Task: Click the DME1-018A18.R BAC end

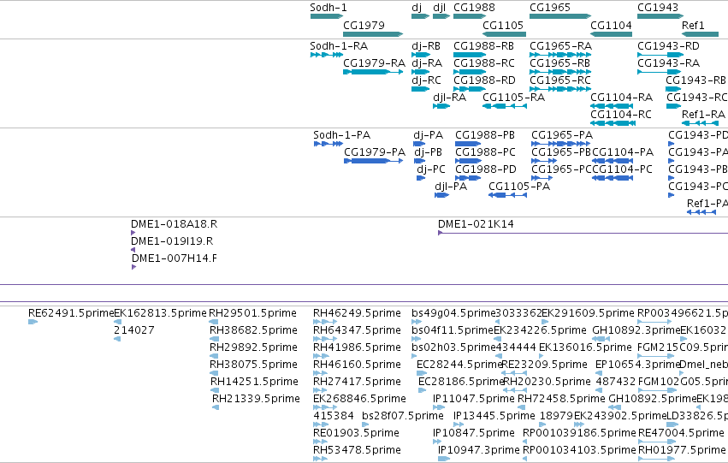Action: [x=175, y=224]
